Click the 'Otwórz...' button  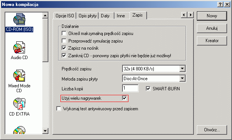[x=212, y=130]
